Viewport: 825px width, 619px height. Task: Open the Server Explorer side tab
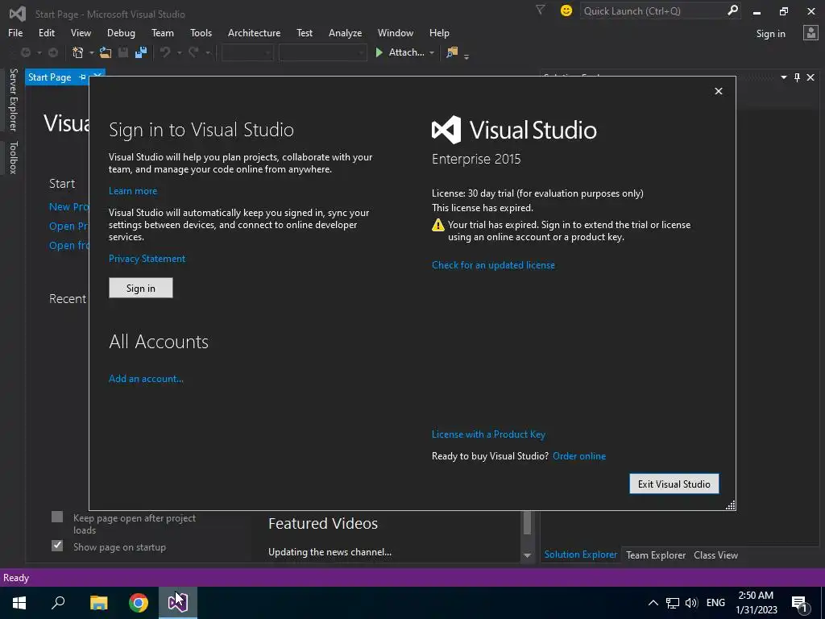coord(13,100)
